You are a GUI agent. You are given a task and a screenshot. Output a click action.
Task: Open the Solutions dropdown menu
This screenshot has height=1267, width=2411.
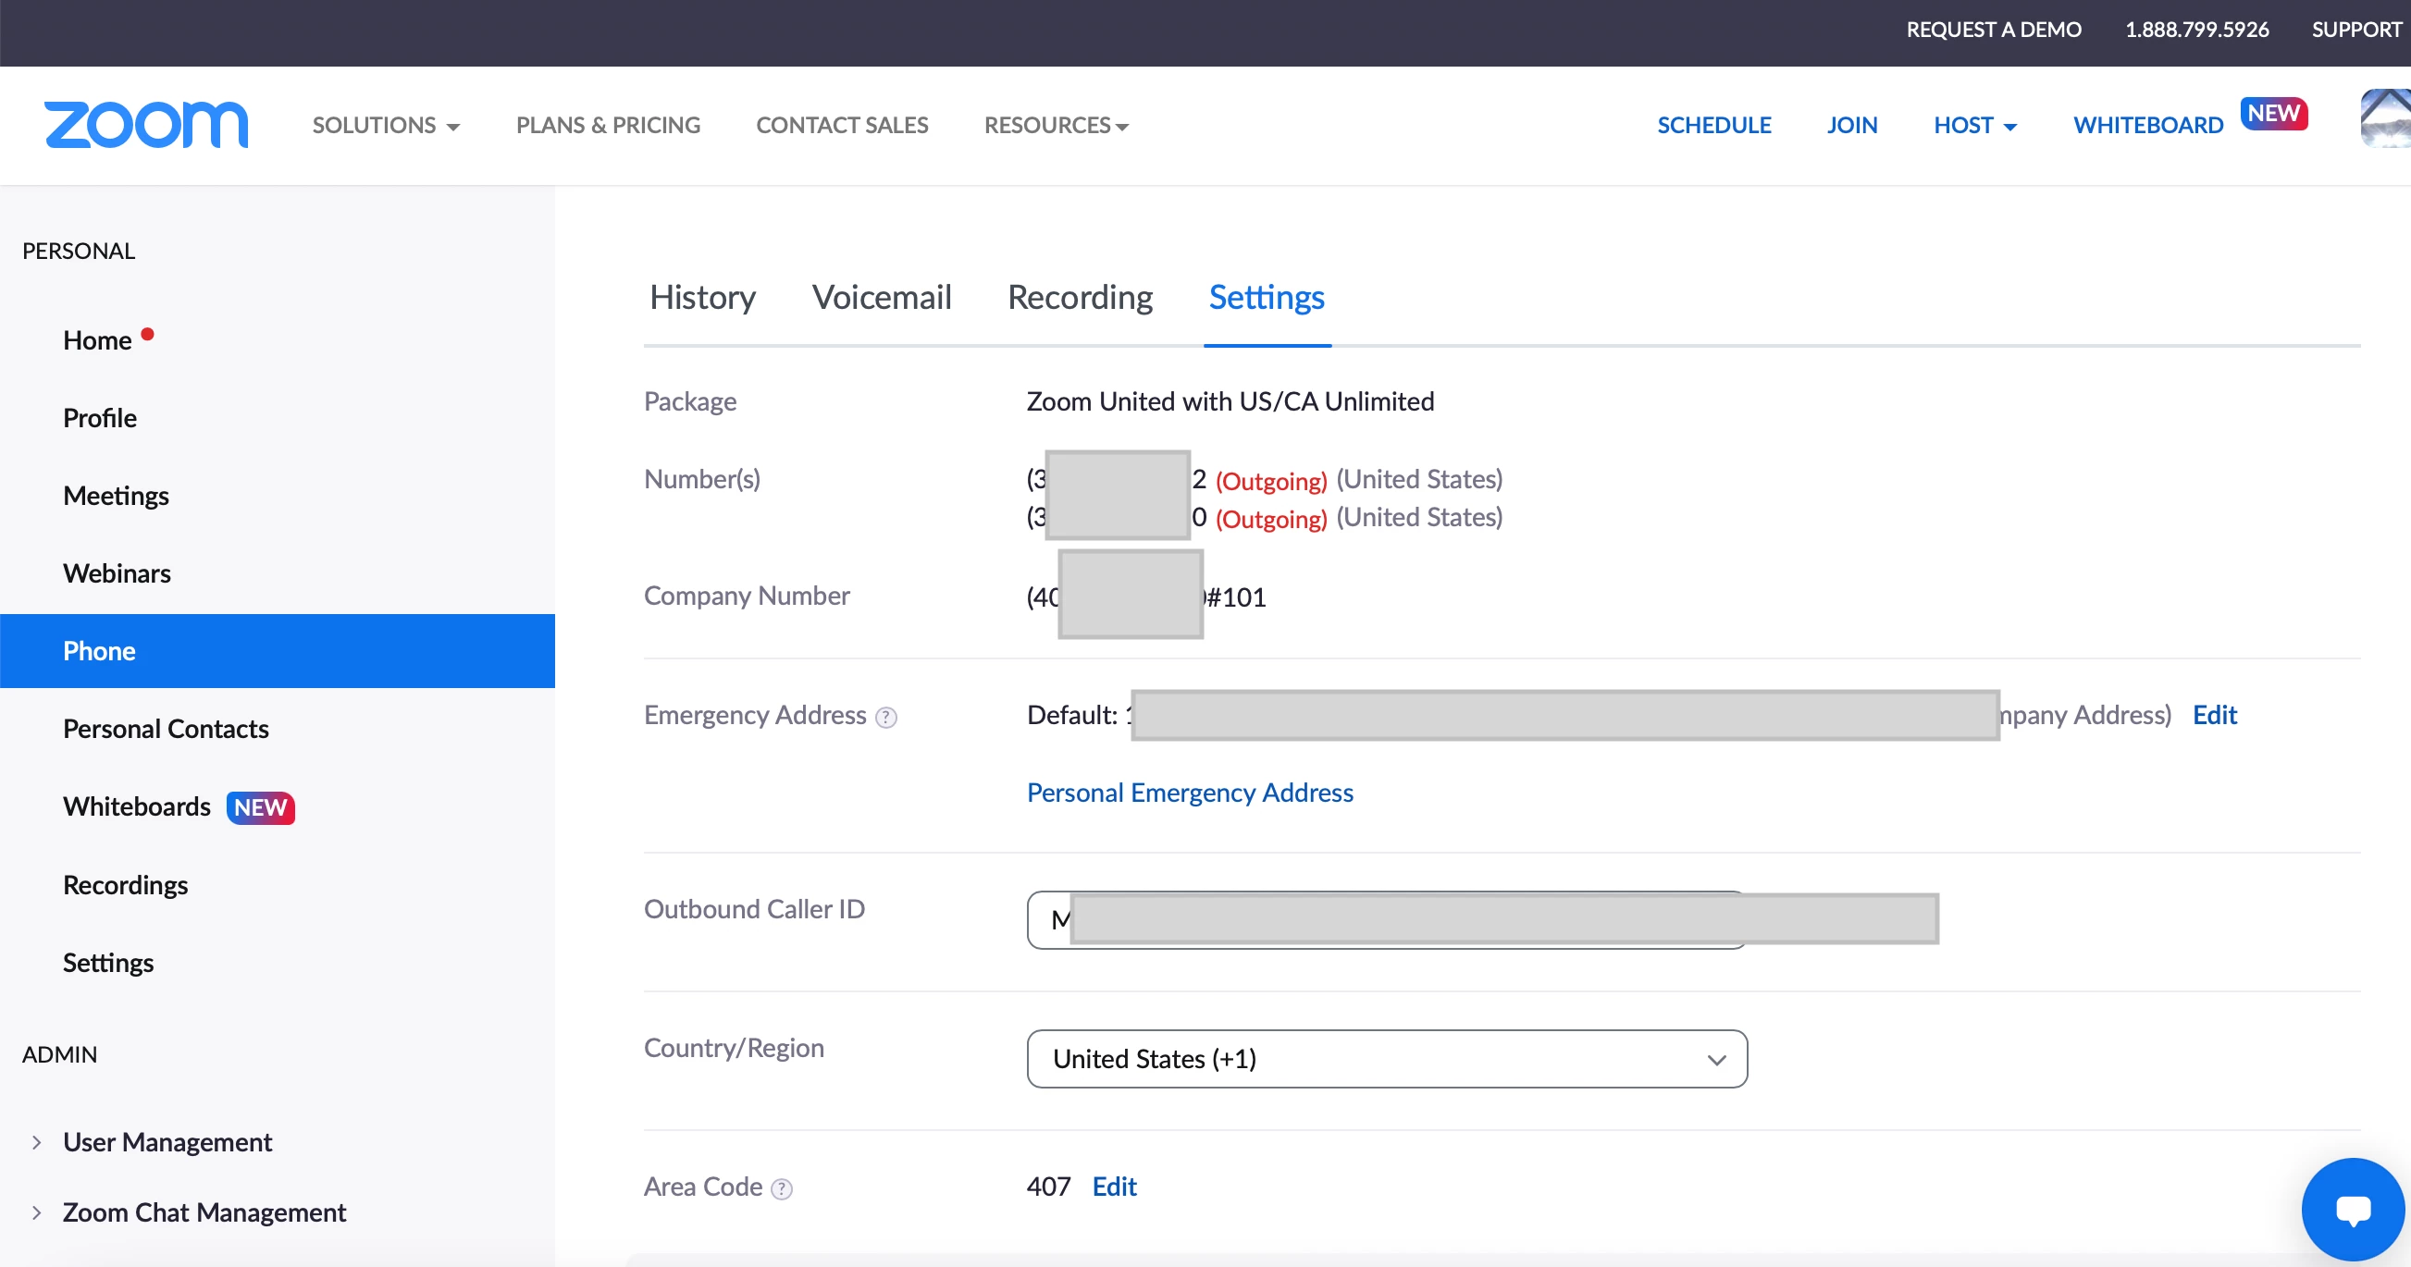pyautogui.click(x=386, y=126)
